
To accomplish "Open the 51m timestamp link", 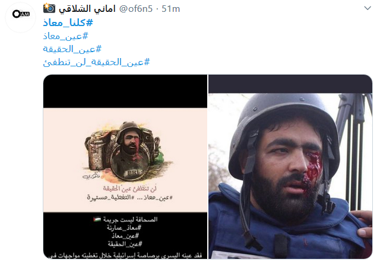I will pos(170,9).
